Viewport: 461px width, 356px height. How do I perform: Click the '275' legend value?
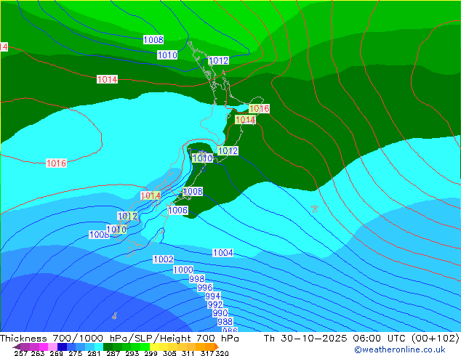click(76, 353)
